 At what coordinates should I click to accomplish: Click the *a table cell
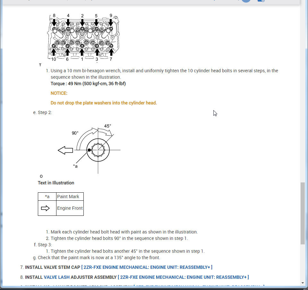tap(47, 197)
